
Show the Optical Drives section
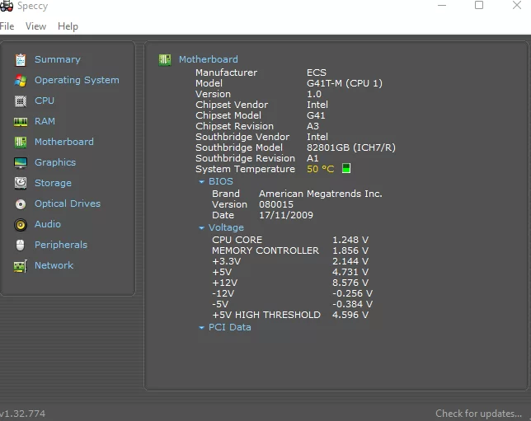pyautogui.click(x=68, y=203)
